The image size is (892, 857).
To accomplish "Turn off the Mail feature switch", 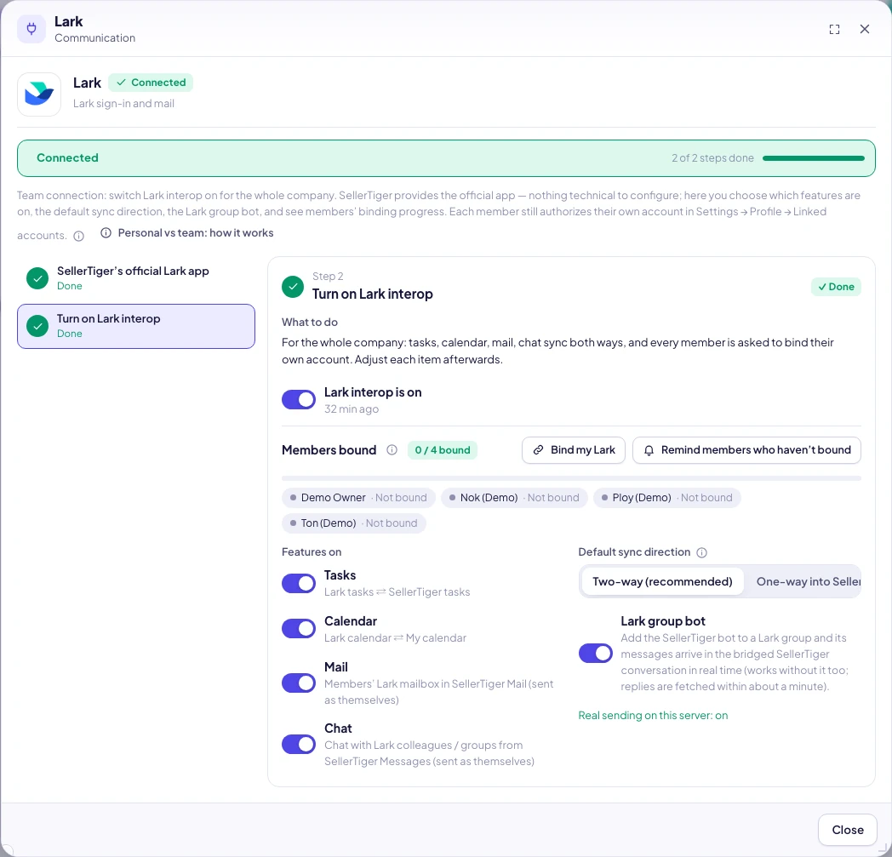I will click(x=299, y=683).
